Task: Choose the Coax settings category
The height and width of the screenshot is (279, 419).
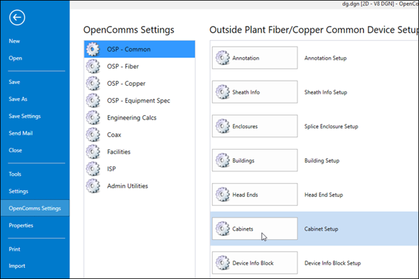Action: (x=139, y=135)
